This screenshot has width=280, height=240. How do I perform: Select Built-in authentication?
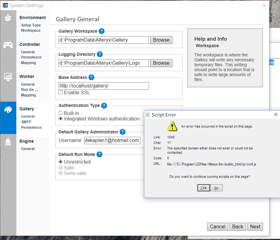[x=61, y=113]
